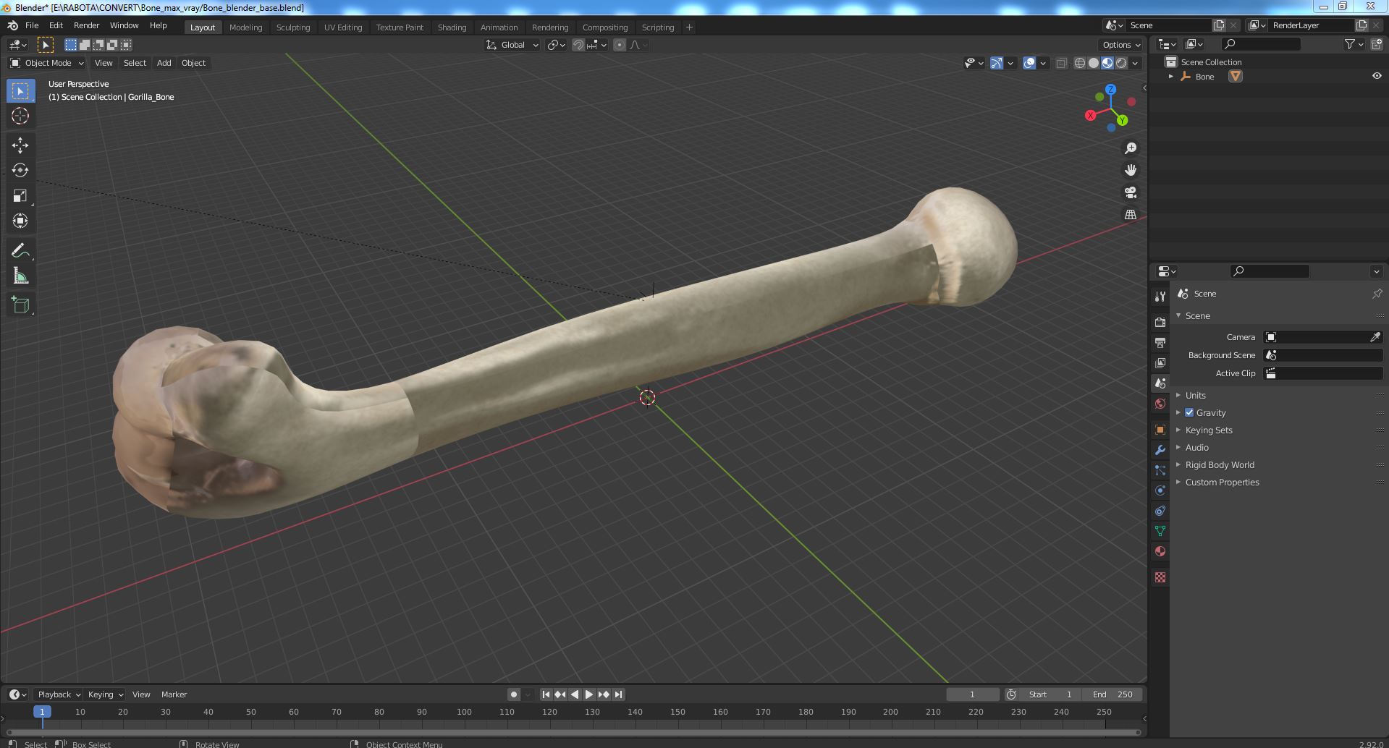Toggle auto keying record button
1389x748 pixels.
tap(514, 694)
